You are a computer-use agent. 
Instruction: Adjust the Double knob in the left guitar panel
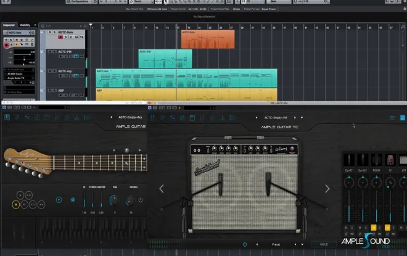pos(131,200)
